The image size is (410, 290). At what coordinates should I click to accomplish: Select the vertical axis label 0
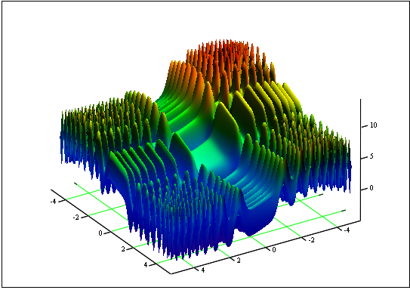(371, 188)
